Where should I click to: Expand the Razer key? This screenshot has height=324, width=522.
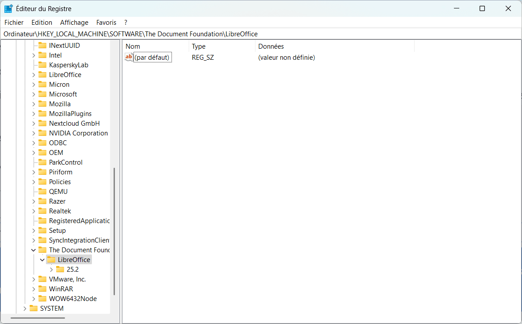(34, 201)
